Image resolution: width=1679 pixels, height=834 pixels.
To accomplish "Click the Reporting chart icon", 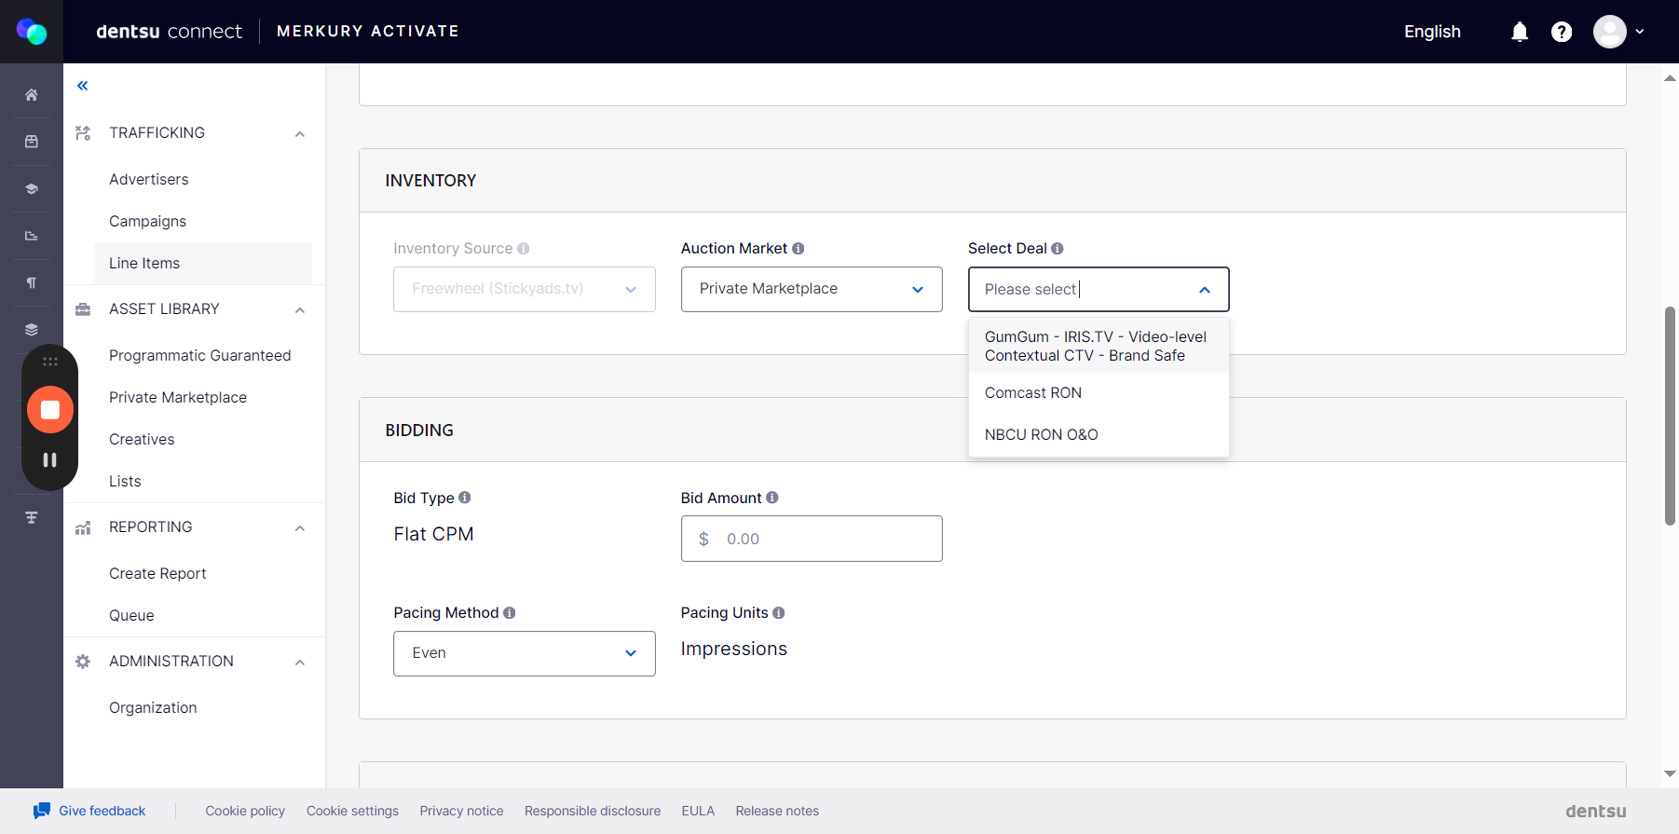I will pyautogui.click(x=83, y=527).
